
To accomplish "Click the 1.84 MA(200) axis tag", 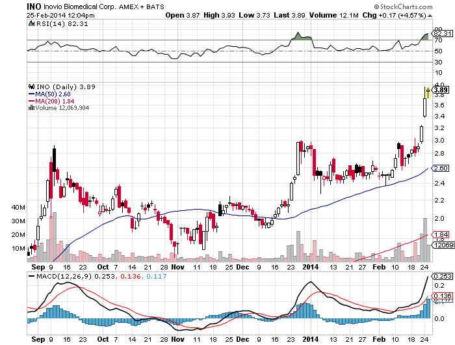I will coord(441,234).
